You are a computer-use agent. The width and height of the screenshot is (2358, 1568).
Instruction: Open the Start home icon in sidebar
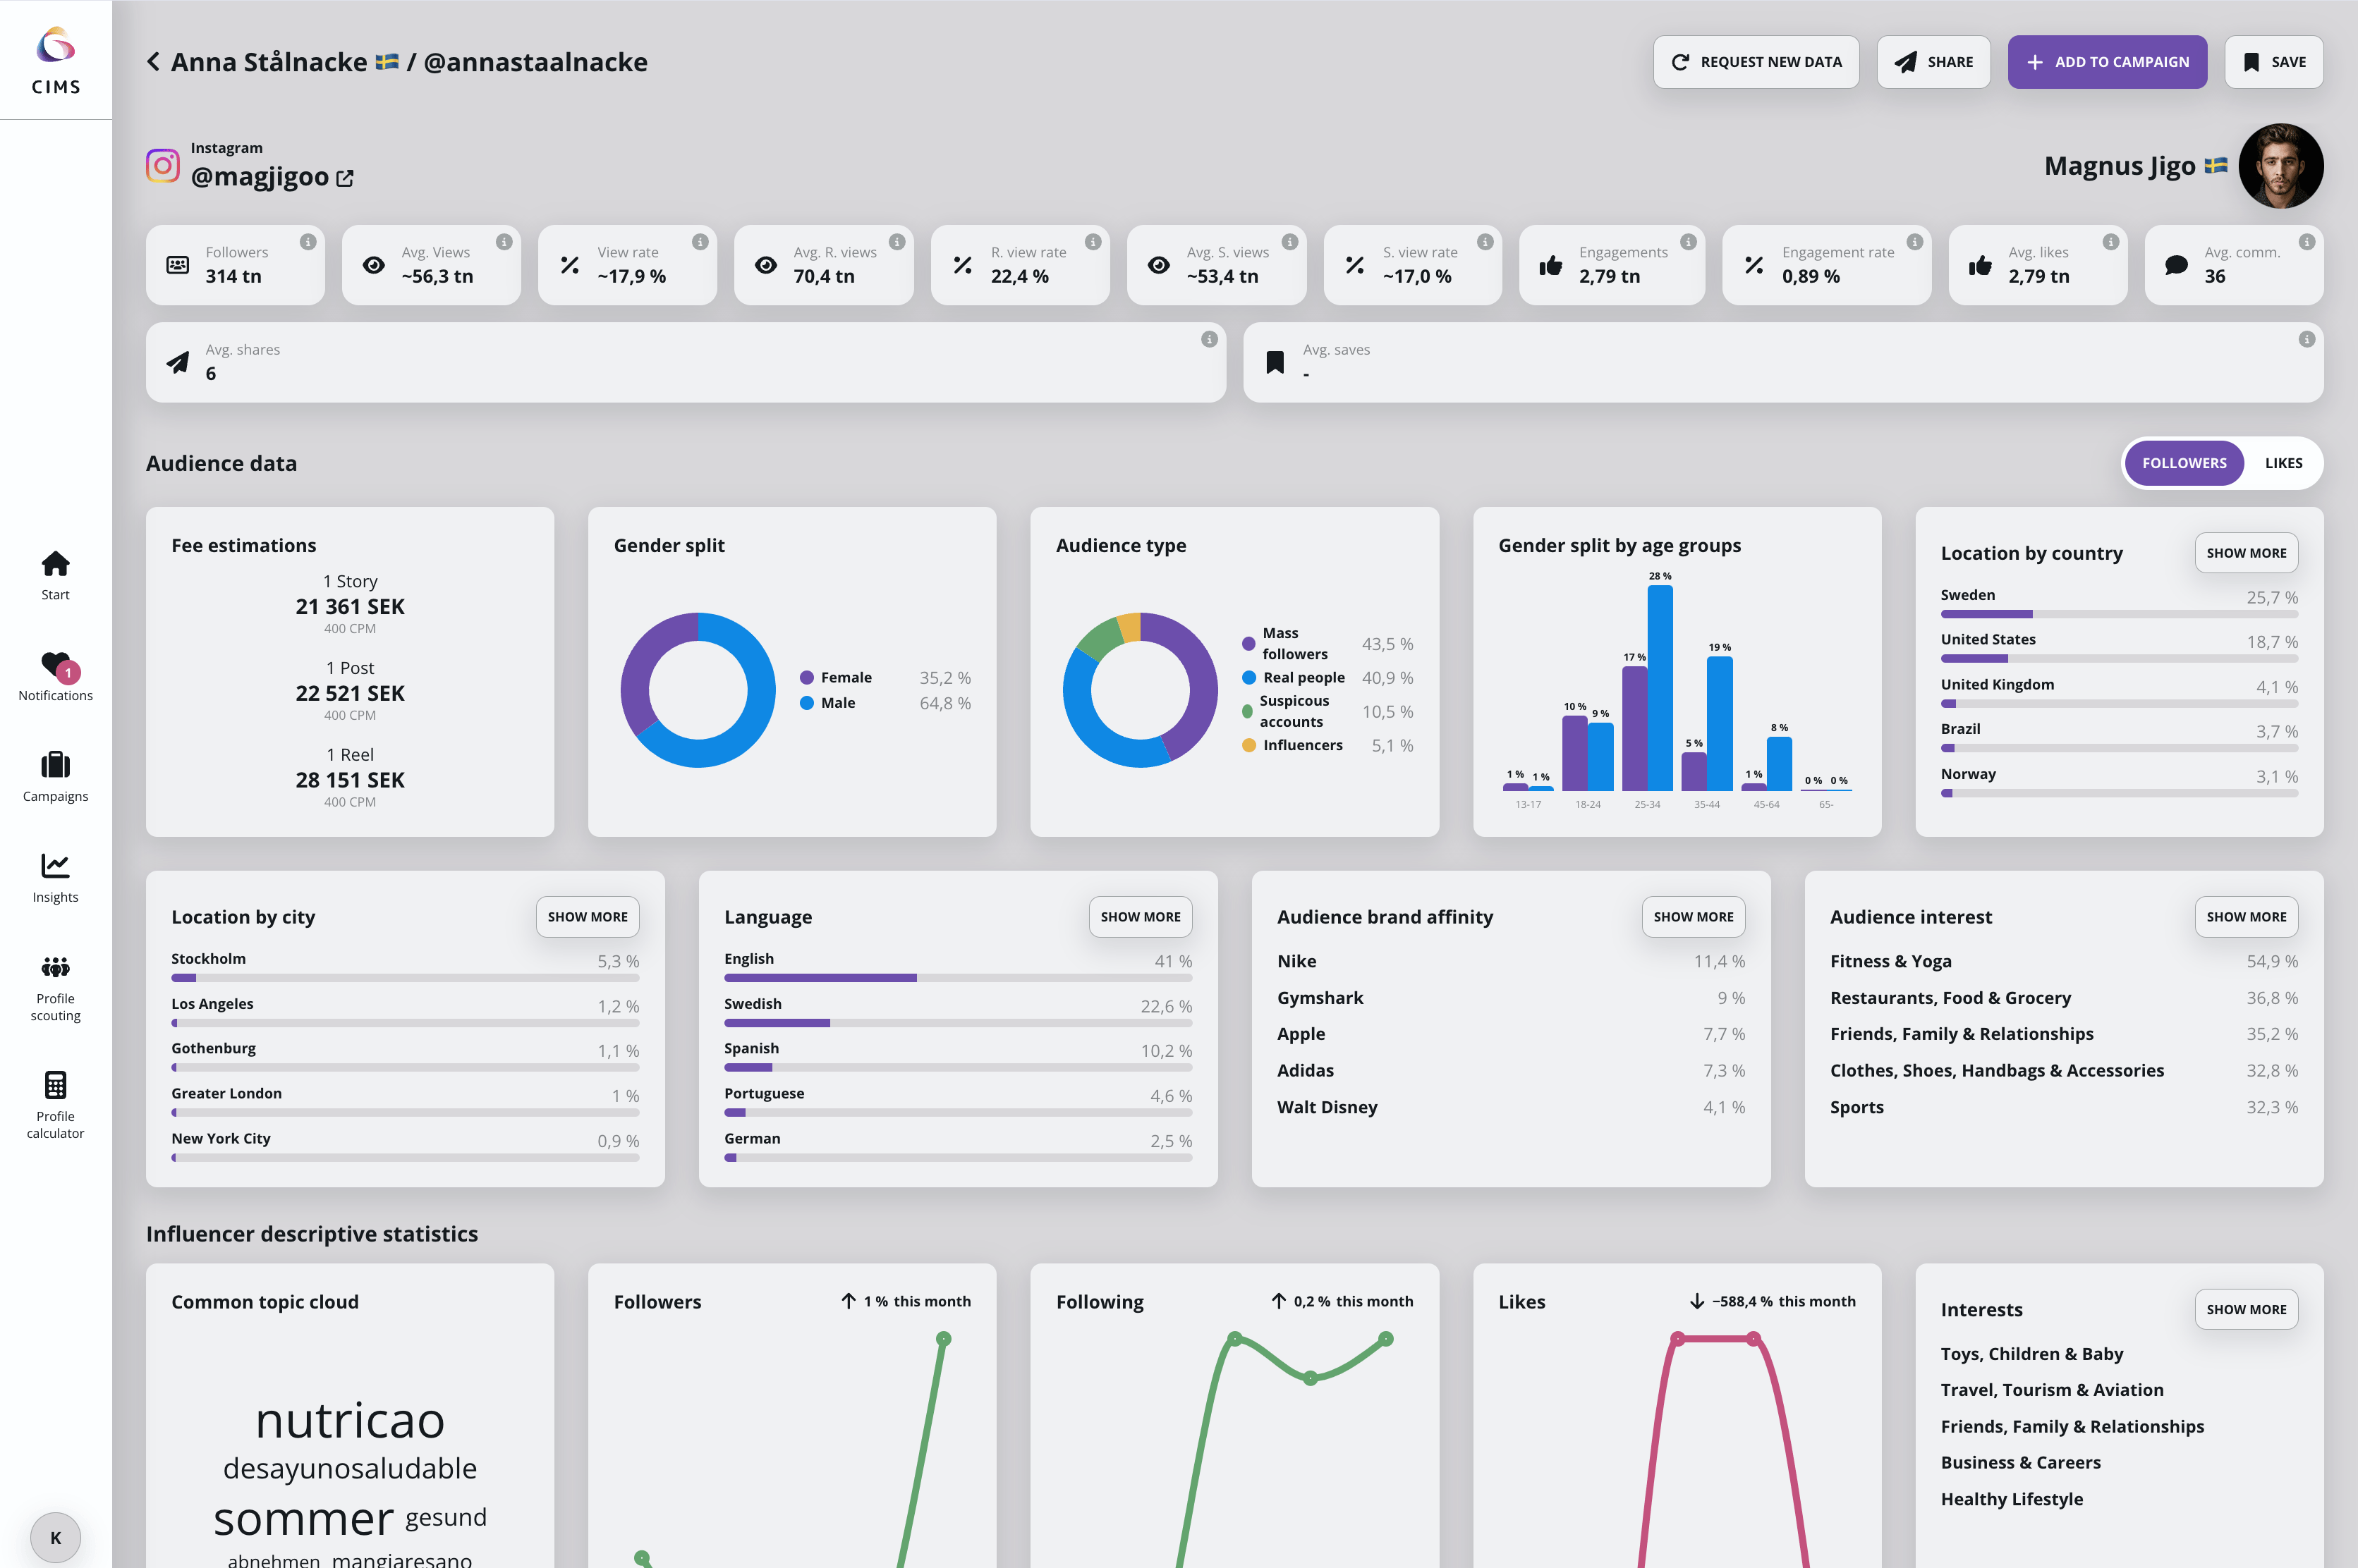(55, 565)
